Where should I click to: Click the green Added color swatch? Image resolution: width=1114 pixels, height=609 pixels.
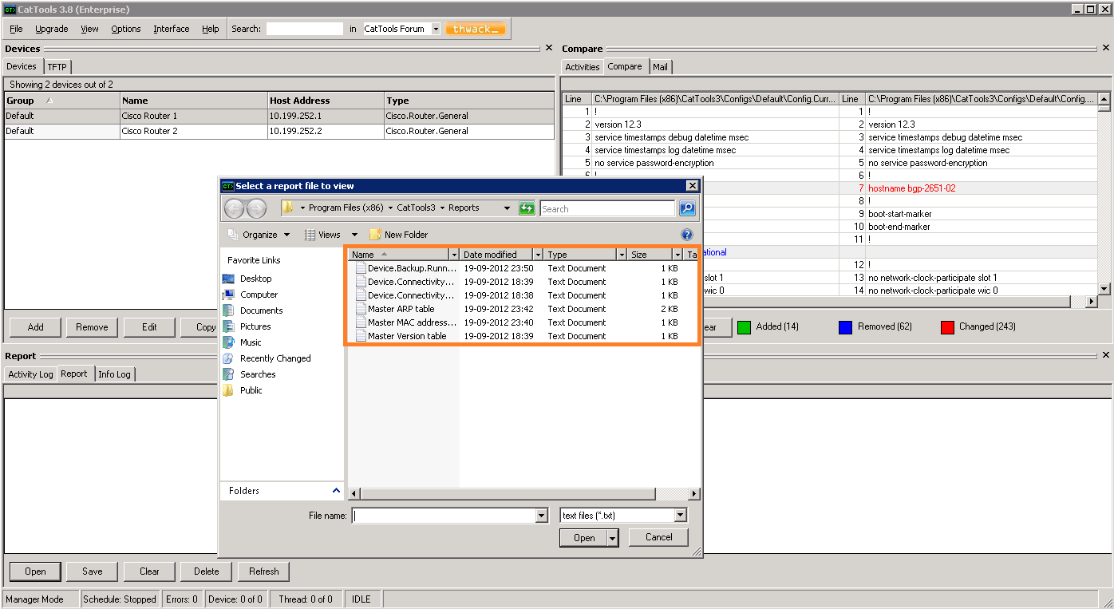point(744,327)
